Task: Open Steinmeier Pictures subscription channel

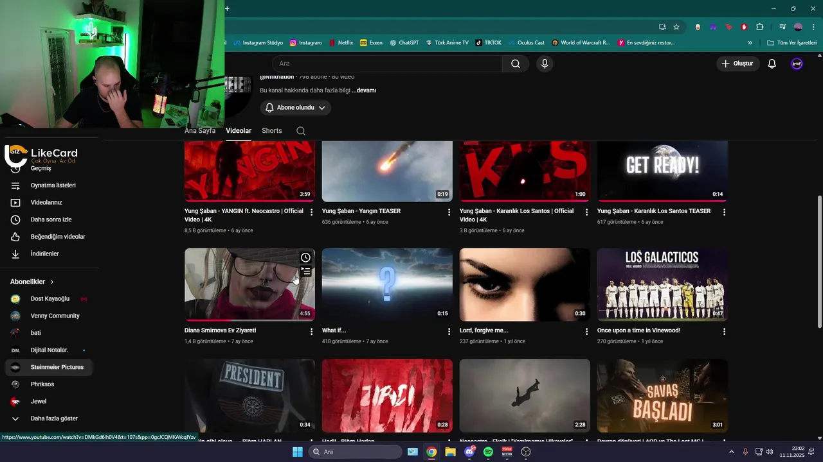Action: 48,367
